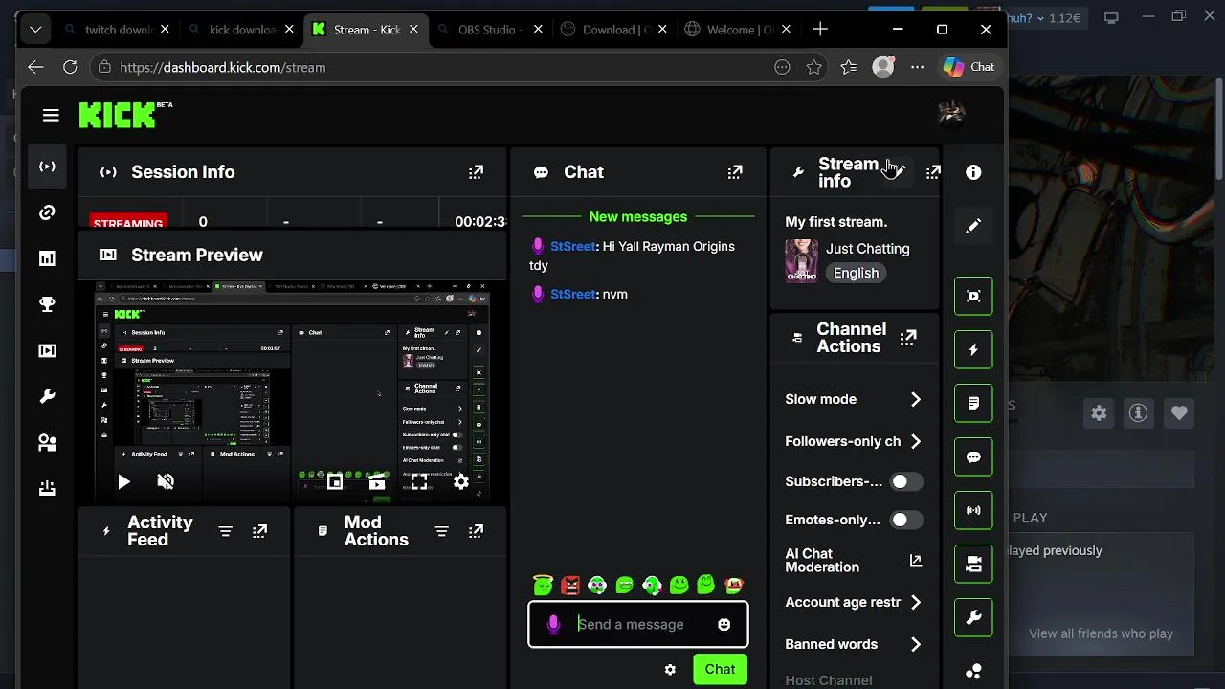
Task: Pop out the Session Info panel
Action: [476, 172]
